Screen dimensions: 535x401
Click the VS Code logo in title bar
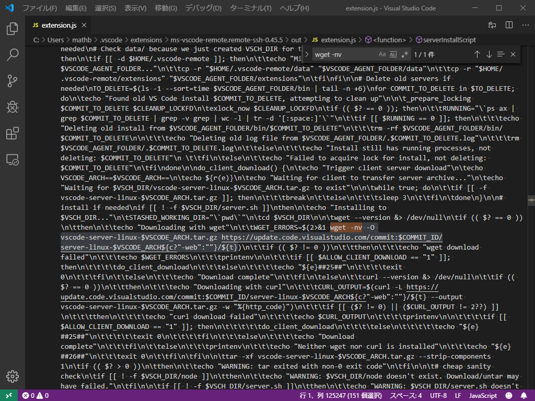click(9, 8)
